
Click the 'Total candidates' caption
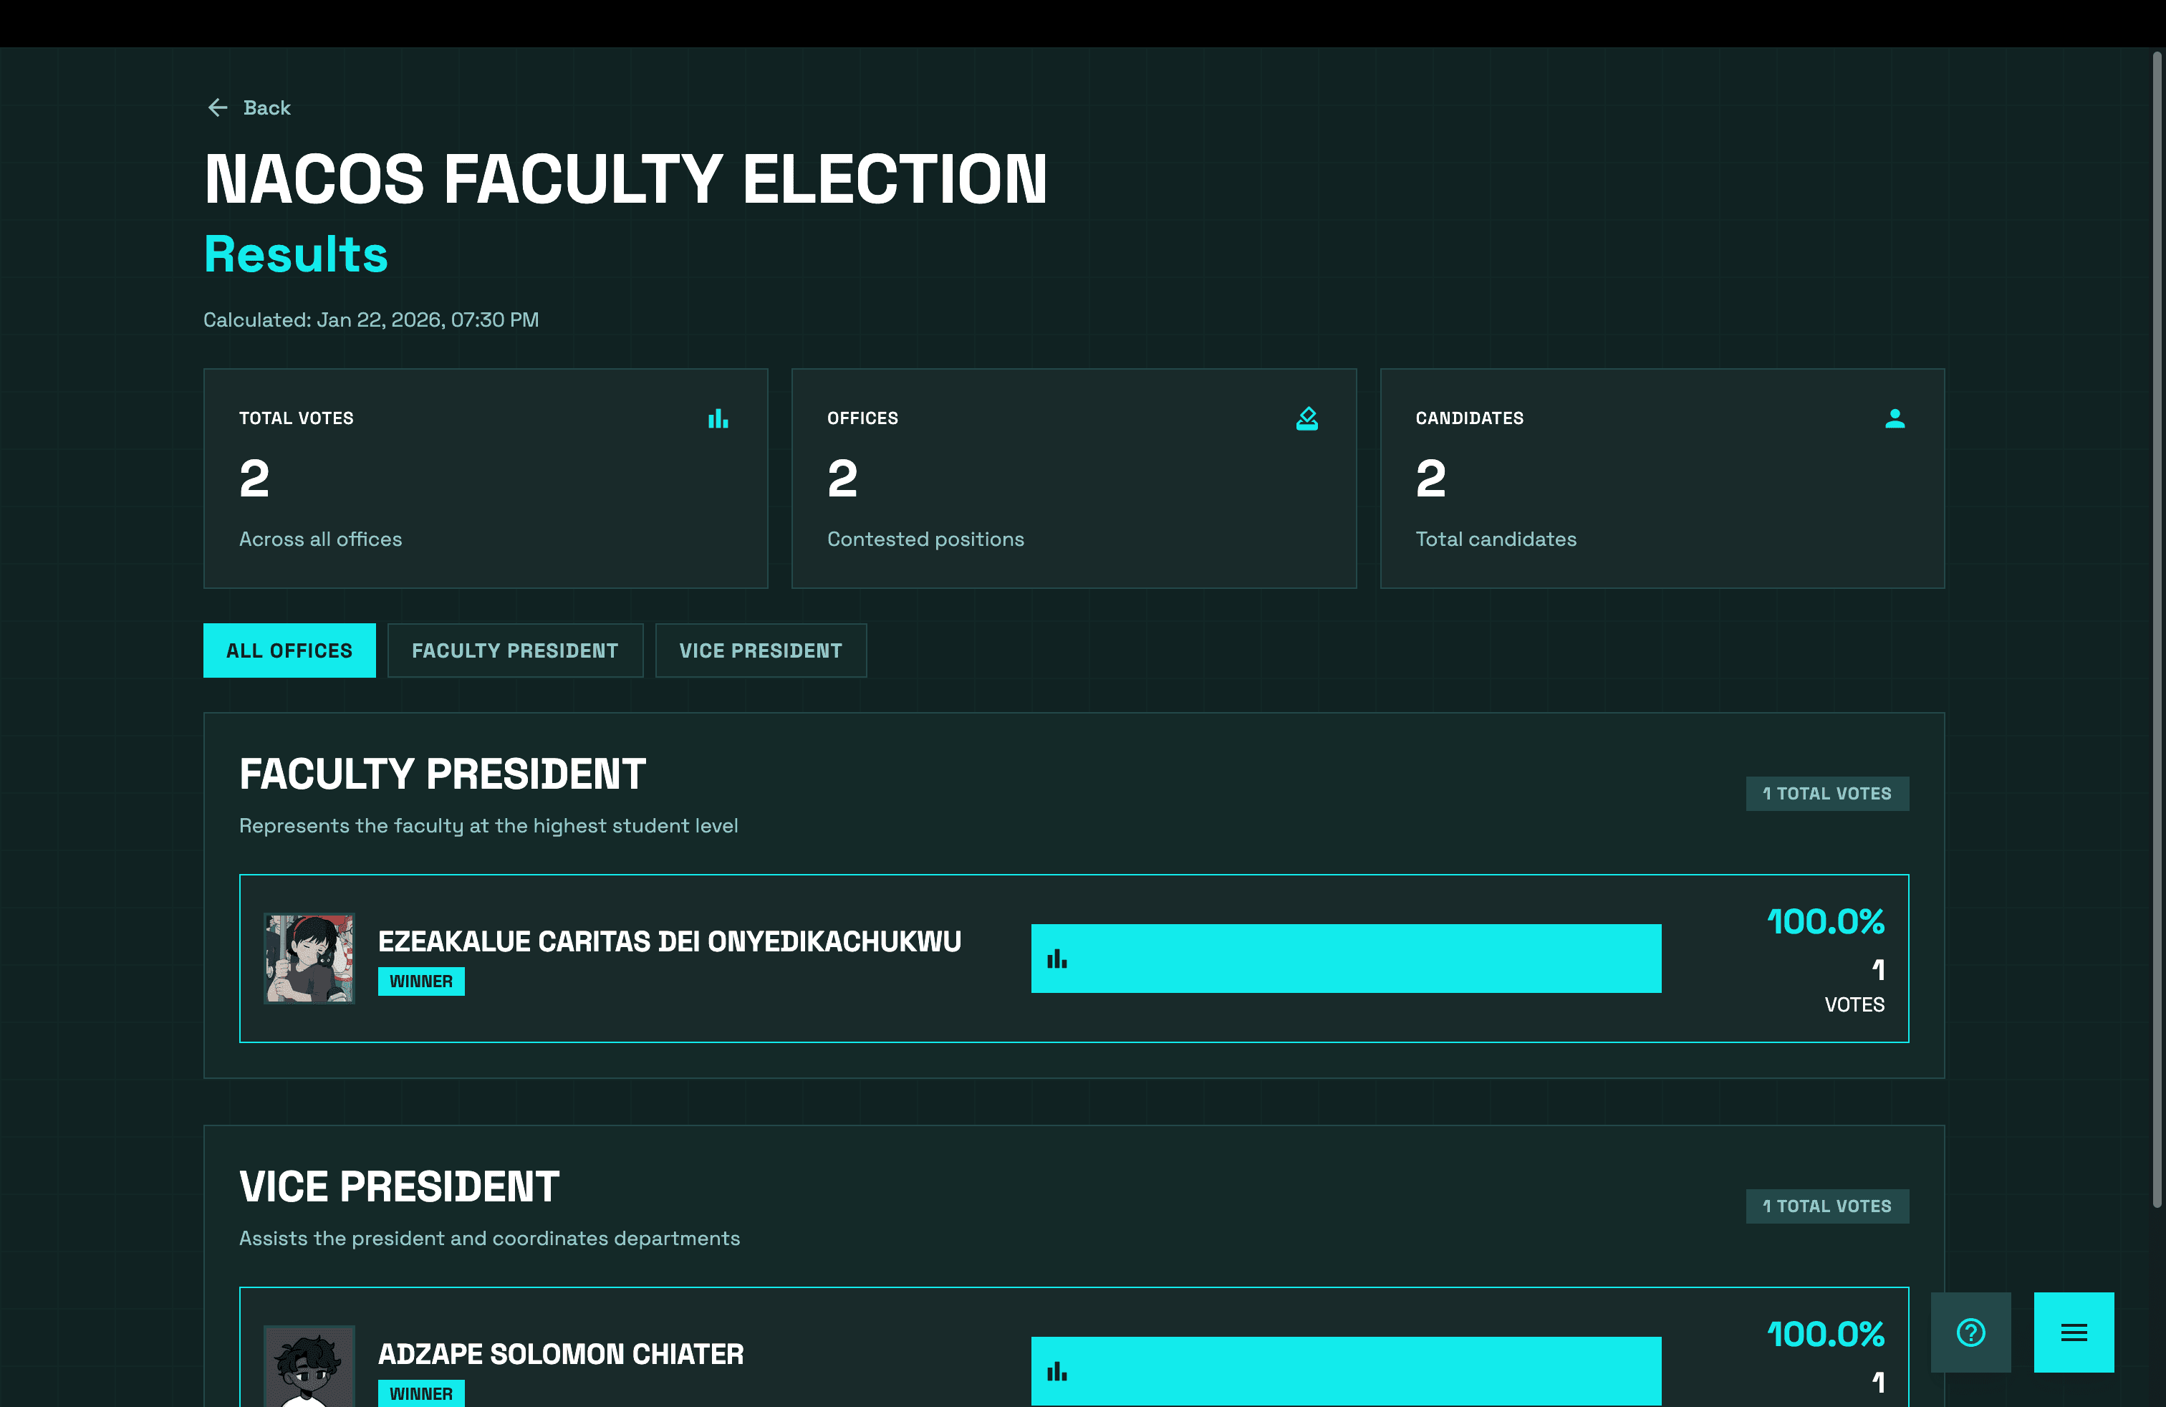[x=1496, y=539]
